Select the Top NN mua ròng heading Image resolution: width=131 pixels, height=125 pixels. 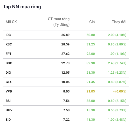coord(22,7)
